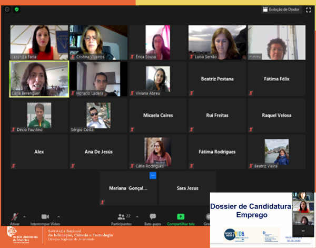Open more options on Mariana Gonçal tile

153,175
